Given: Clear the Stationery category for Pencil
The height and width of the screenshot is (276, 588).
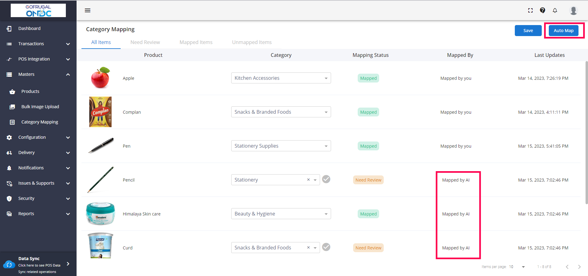Looking at the screenshot, I should tap(308, 180).
